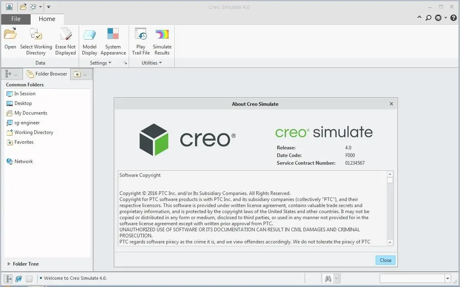Click the Close button in About dialog
This screenshot has height=287, width=460.
[385, 260]
